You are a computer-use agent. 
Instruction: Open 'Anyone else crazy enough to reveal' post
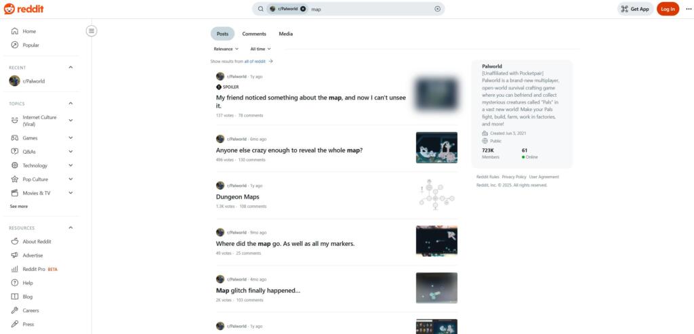(x=289, y=150)
